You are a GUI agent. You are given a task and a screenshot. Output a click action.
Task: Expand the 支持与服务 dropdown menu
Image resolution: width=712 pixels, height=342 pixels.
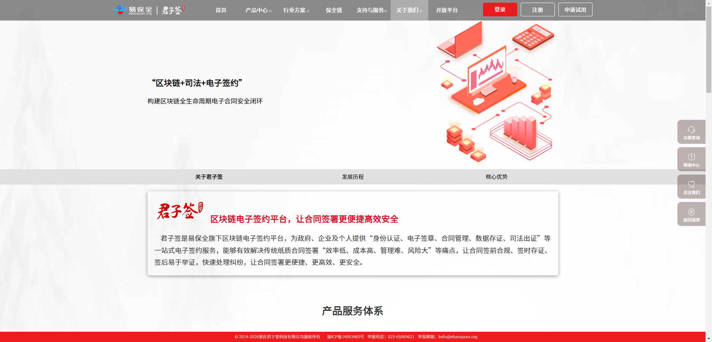coord(372,10)
